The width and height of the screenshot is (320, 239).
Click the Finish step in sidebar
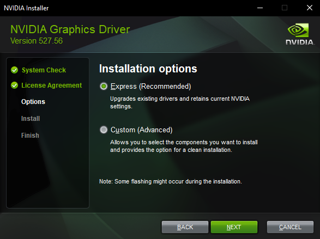[30, 136]
